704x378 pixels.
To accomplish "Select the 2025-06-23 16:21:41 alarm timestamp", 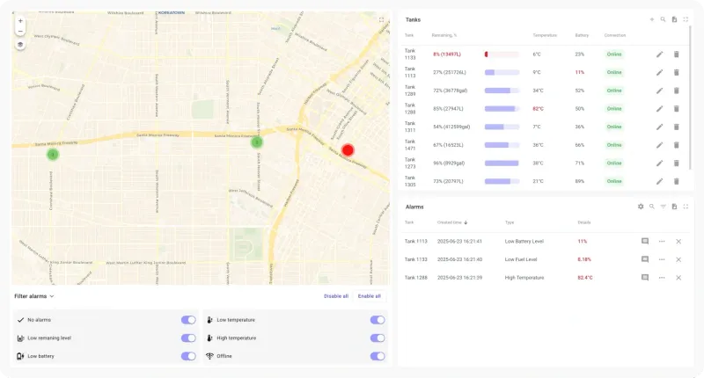I will click(459, 241).
